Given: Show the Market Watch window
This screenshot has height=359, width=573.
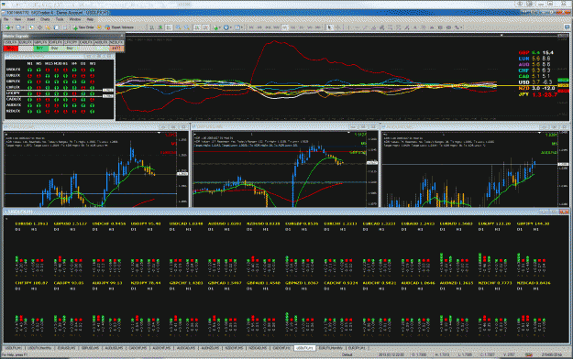Looking at the screenshot, I should click(31, 27).
